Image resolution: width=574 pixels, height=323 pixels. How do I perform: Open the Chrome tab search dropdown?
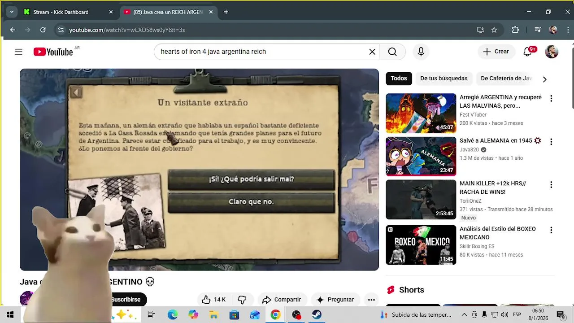pyautogui.click(x=12, y=12)
